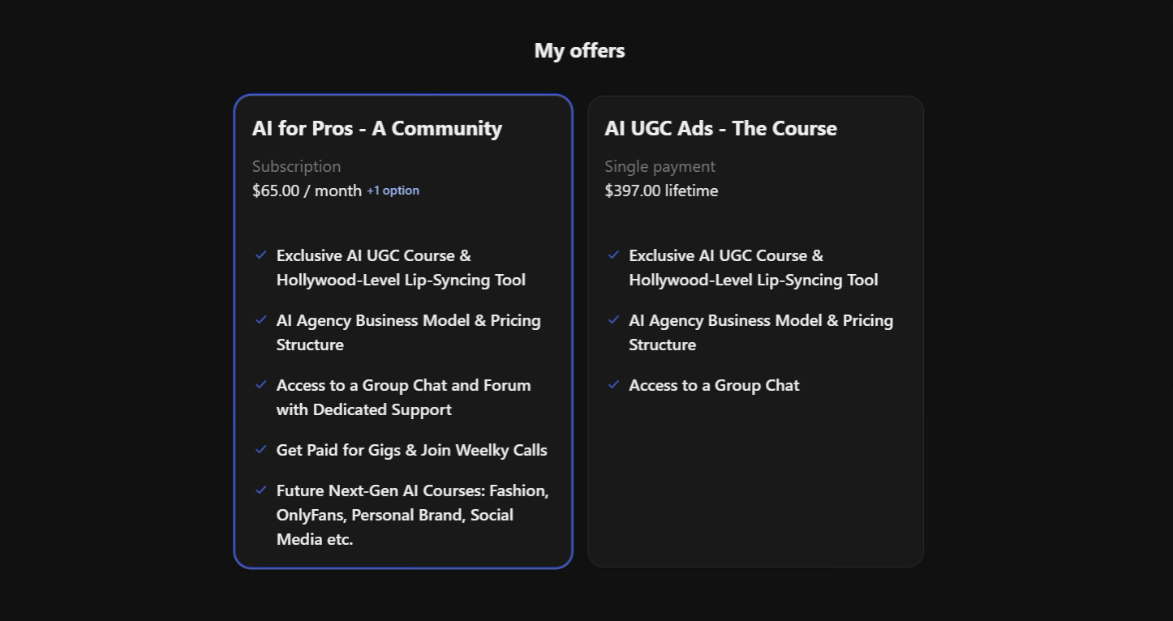The image size is (1173, 621).
Task: Click Hollywood-Level Lip-Syncing Tool text in Course card
Action: pyautogui.click(x=753, y=280)
